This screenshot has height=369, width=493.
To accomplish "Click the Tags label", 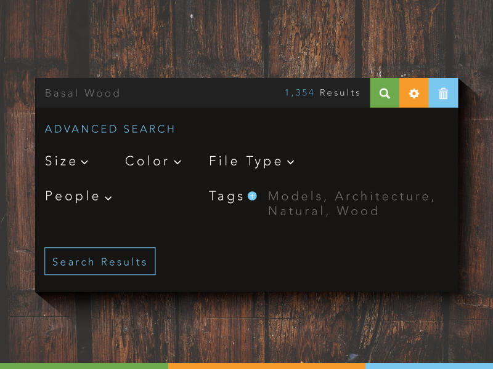I will point(226,196).
